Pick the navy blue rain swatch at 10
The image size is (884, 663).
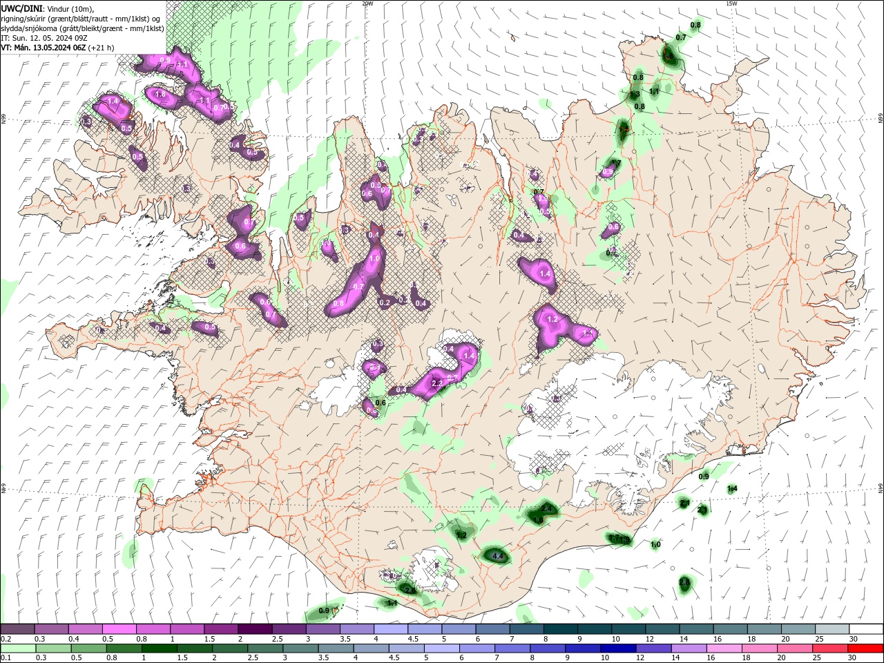[617, 648]
